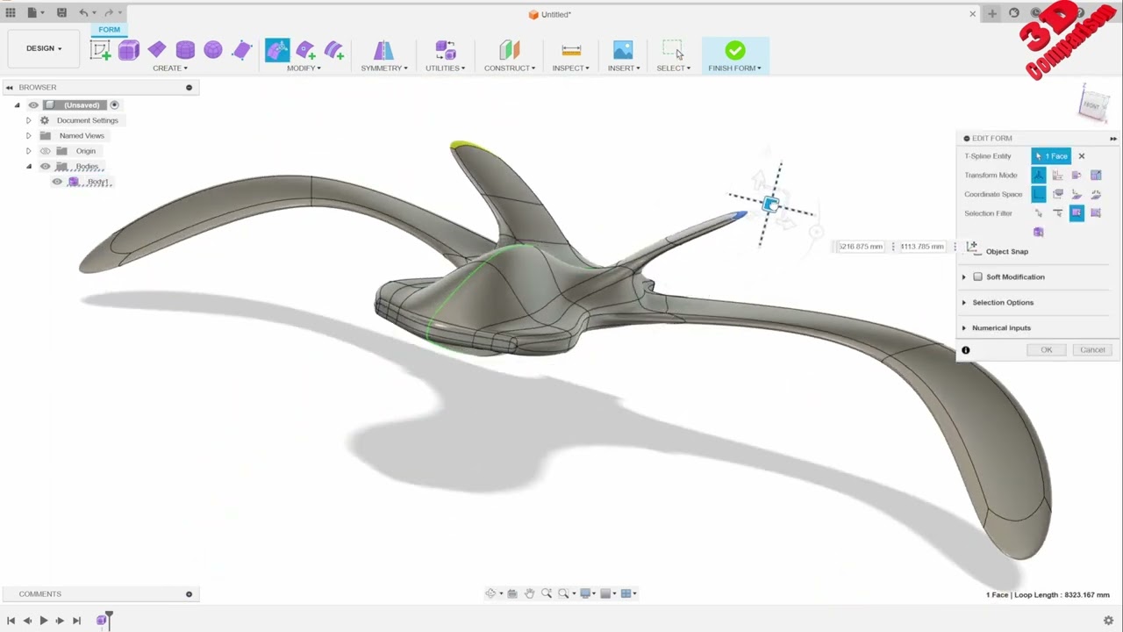Click the Mirror symmetry icon
This screenshot has height=632, width=1123.
383,50
